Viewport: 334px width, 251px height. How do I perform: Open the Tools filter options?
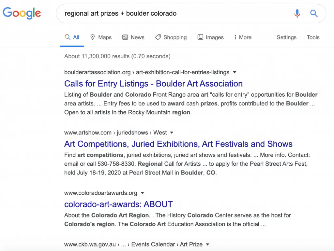point(313,37)
